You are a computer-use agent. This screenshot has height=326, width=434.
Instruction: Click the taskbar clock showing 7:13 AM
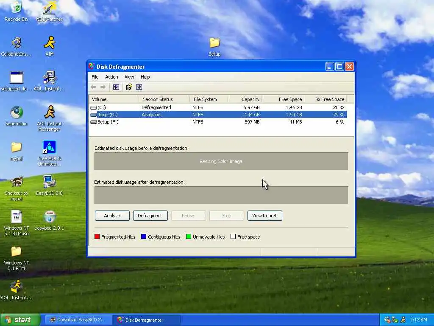point(418,320)
